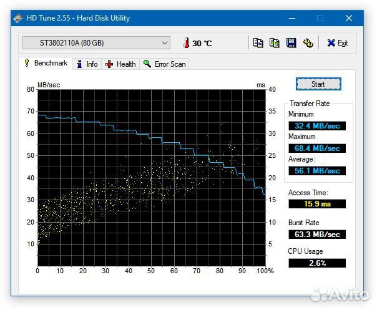Minimize the HD Tune window
Viewport: 377px width, 310px height.
pyautogui.click(x=292, y=18)
